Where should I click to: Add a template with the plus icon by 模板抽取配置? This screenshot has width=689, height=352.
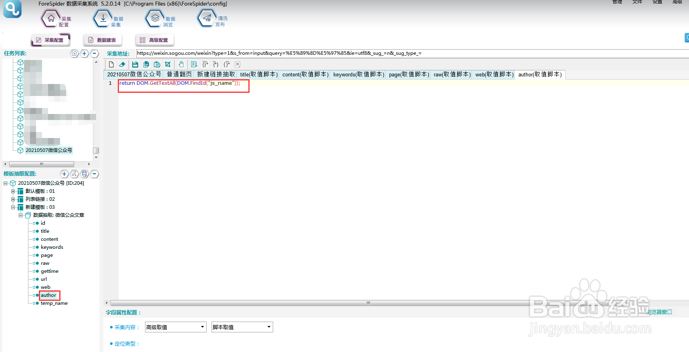point(64,174)
